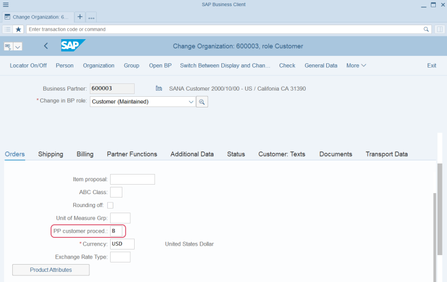Maximize the SAP Business Client window
This screenshot has height=282, width=447.
point(434,5)
